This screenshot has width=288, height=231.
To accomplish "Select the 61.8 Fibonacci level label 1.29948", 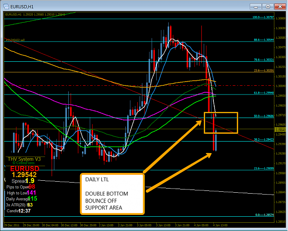I will click(x=264, y=93).
